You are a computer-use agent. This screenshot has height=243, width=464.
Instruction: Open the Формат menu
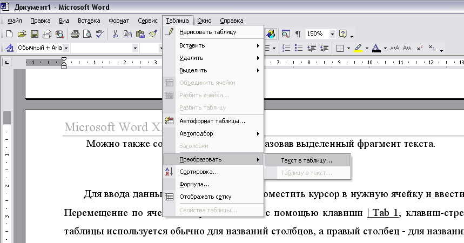click(119, 21)
